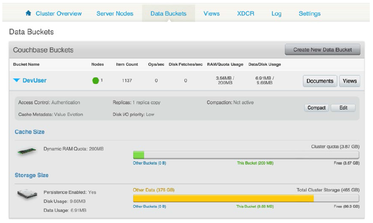Click the hard disk drive icon

tap(27, 194)
